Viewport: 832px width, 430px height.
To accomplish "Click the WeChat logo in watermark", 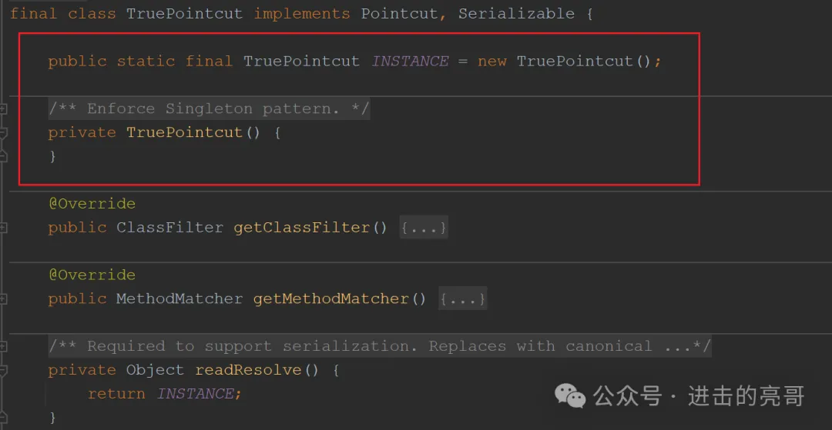I will click(x=571, y=396).
